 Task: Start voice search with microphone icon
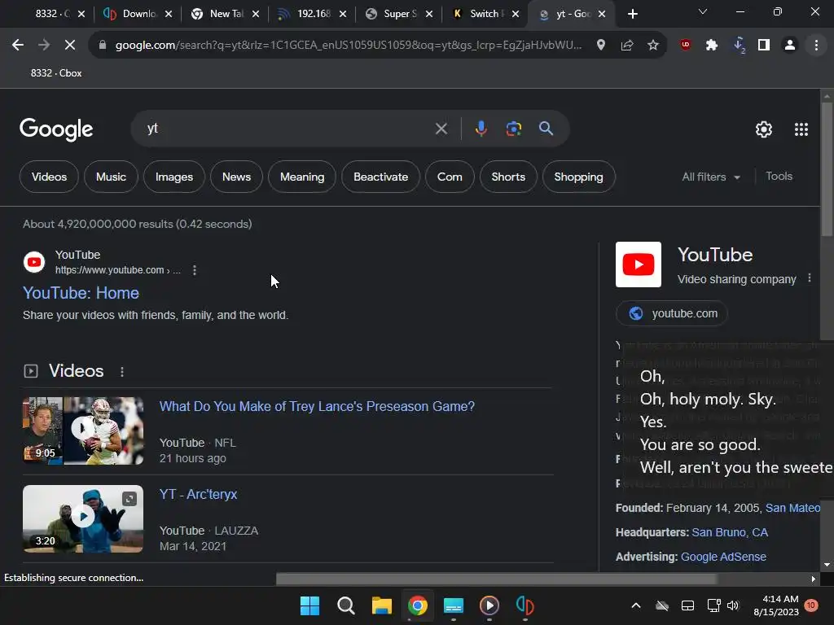(x=481, y=129)
